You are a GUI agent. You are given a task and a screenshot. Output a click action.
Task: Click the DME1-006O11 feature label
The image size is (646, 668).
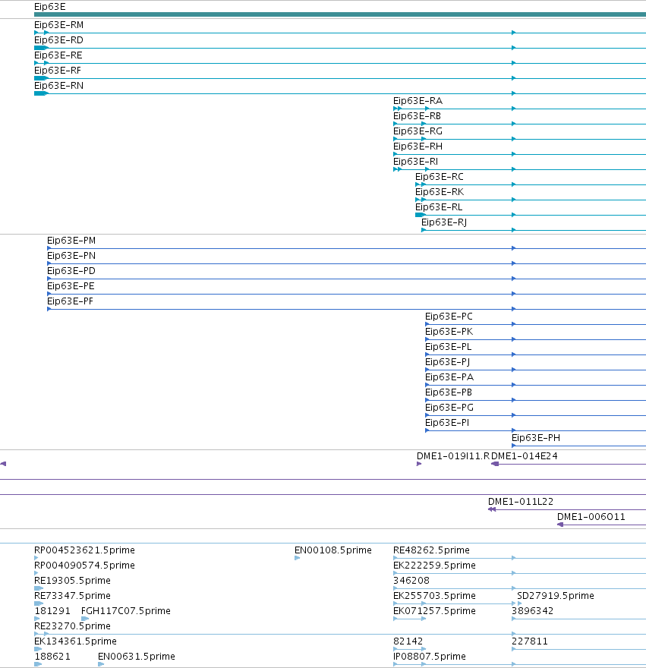click(591, 517)
